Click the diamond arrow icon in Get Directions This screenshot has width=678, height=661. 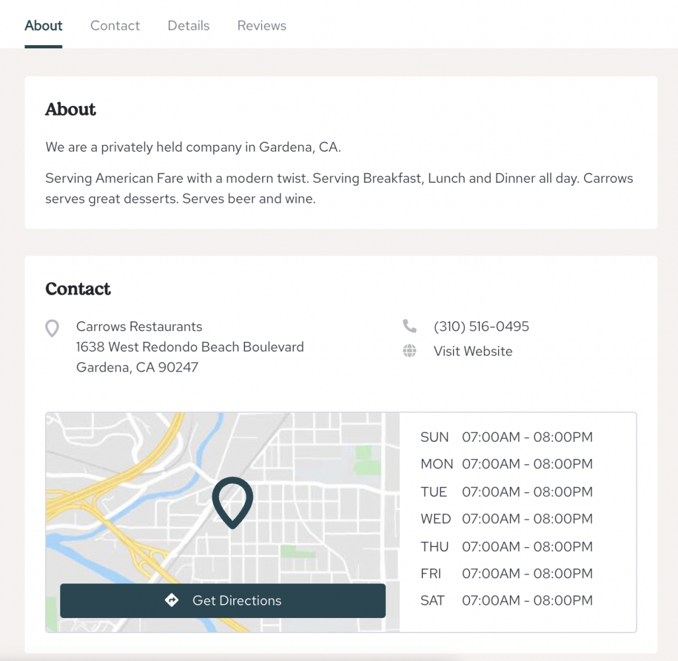pyautogui.click(x=172, y=601)
